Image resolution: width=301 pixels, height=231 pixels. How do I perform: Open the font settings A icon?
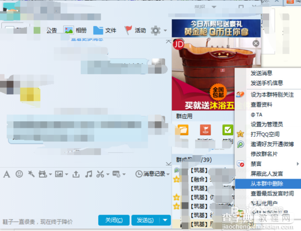click(x=7, y=174)
